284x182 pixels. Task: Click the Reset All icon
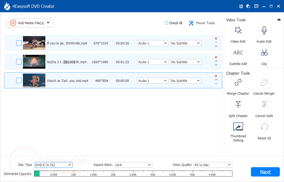(x=264, y=127)
